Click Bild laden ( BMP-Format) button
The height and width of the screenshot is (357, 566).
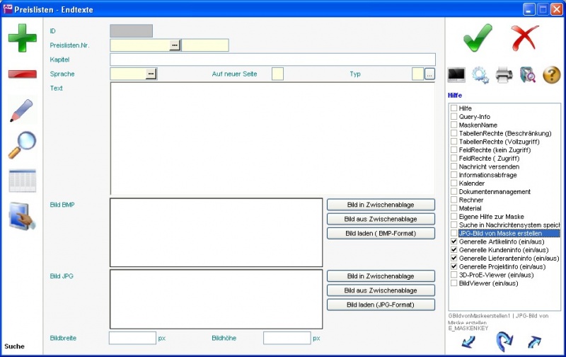click(x=381, y=233)
